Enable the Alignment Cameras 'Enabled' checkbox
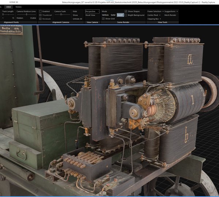219x197 pixels. pyautogui.click(x=41, y=11)
